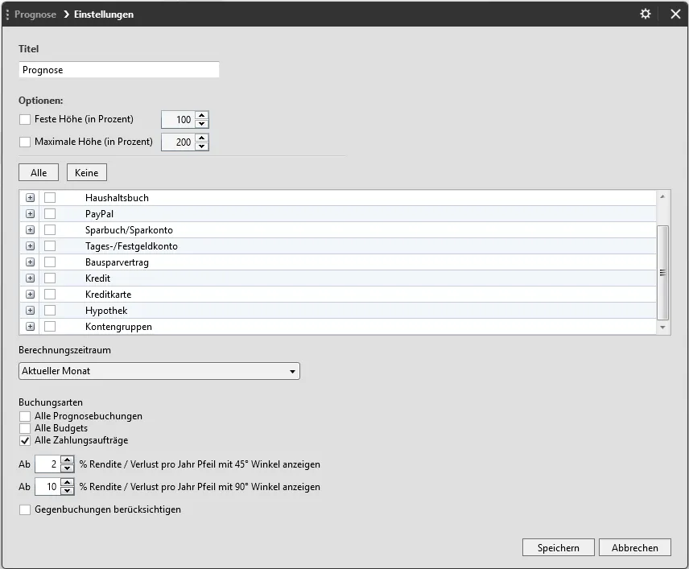Open the settings gear in title bar

[x=645, y=14]
